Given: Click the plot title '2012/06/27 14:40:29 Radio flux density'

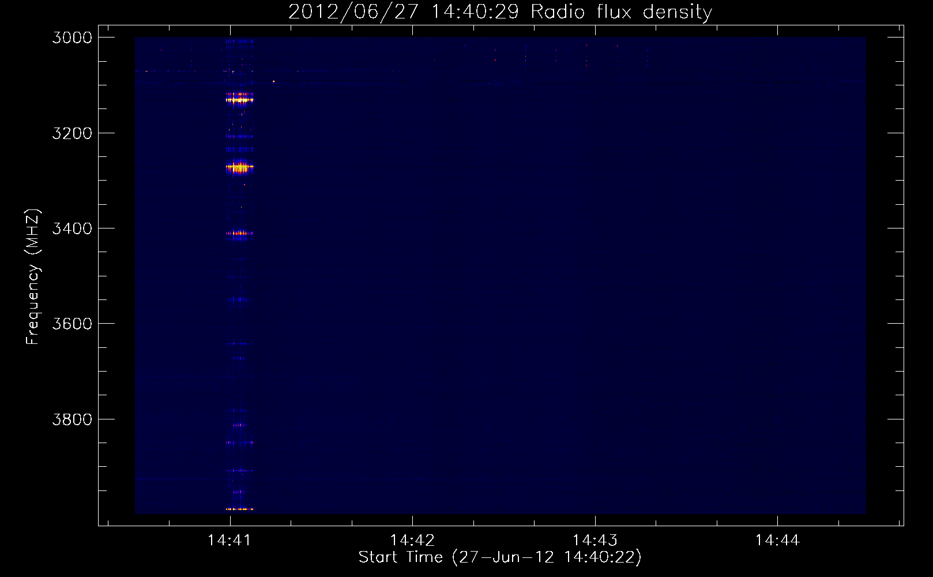Looking at the screenshot, I should [x=500, y=12].
